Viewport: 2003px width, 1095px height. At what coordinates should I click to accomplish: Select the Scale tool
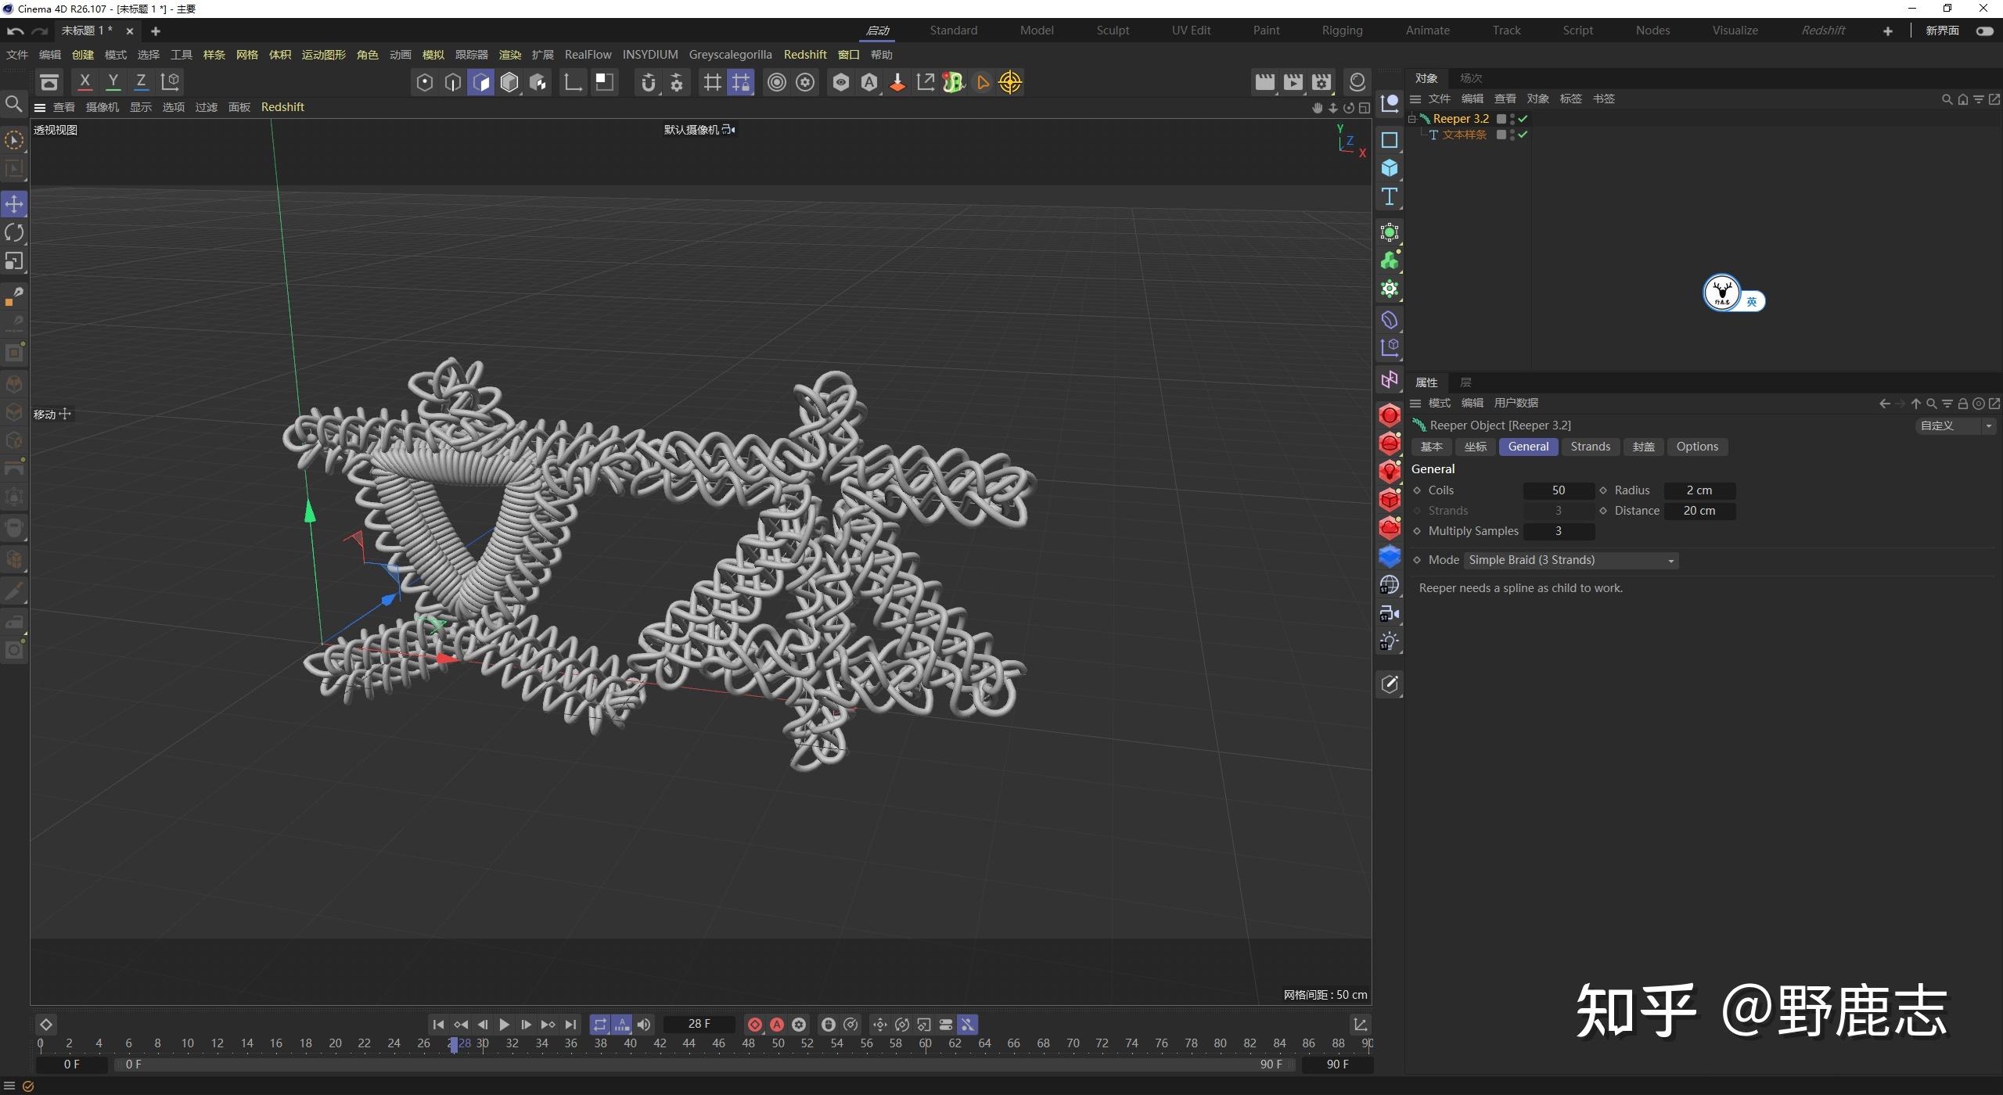[13, 261]
